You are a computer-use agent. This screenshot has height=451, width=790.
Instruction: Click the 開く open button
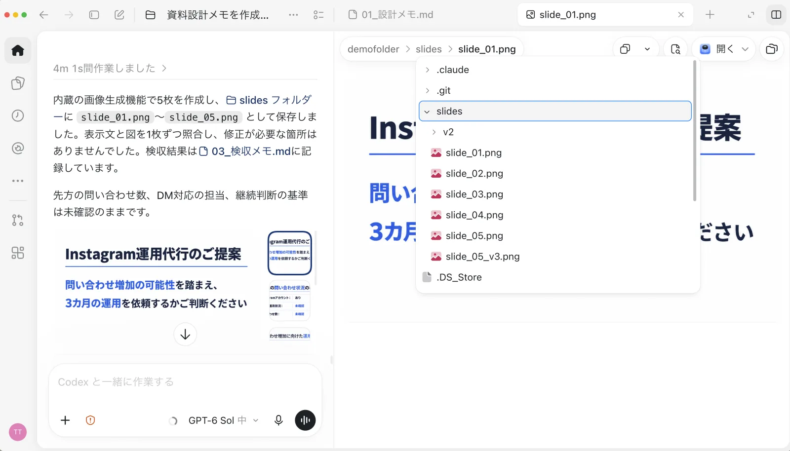717,49
